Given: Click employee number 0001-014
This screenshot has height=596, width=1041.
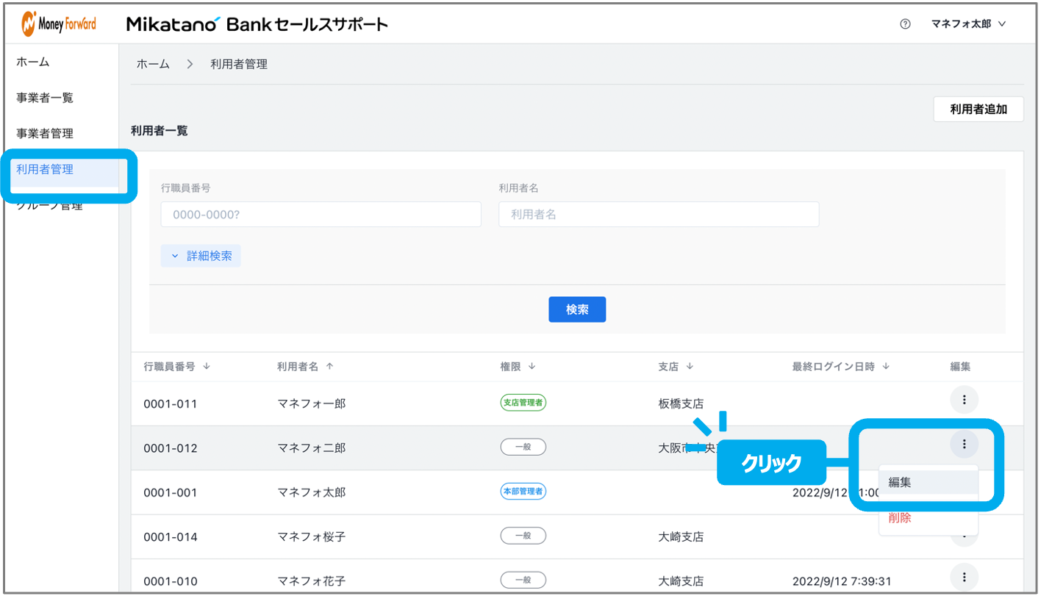Looking at the screenshot, I should pos(171,537).
